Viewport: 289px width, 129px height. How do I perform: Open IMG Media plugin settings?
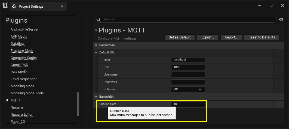click(x=19, y=72)
